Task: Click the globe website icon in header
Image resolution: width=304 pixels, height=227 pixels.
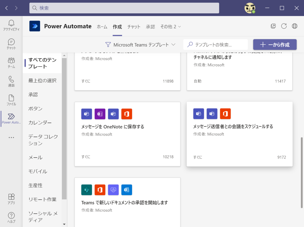Action: tap(295, 26)
